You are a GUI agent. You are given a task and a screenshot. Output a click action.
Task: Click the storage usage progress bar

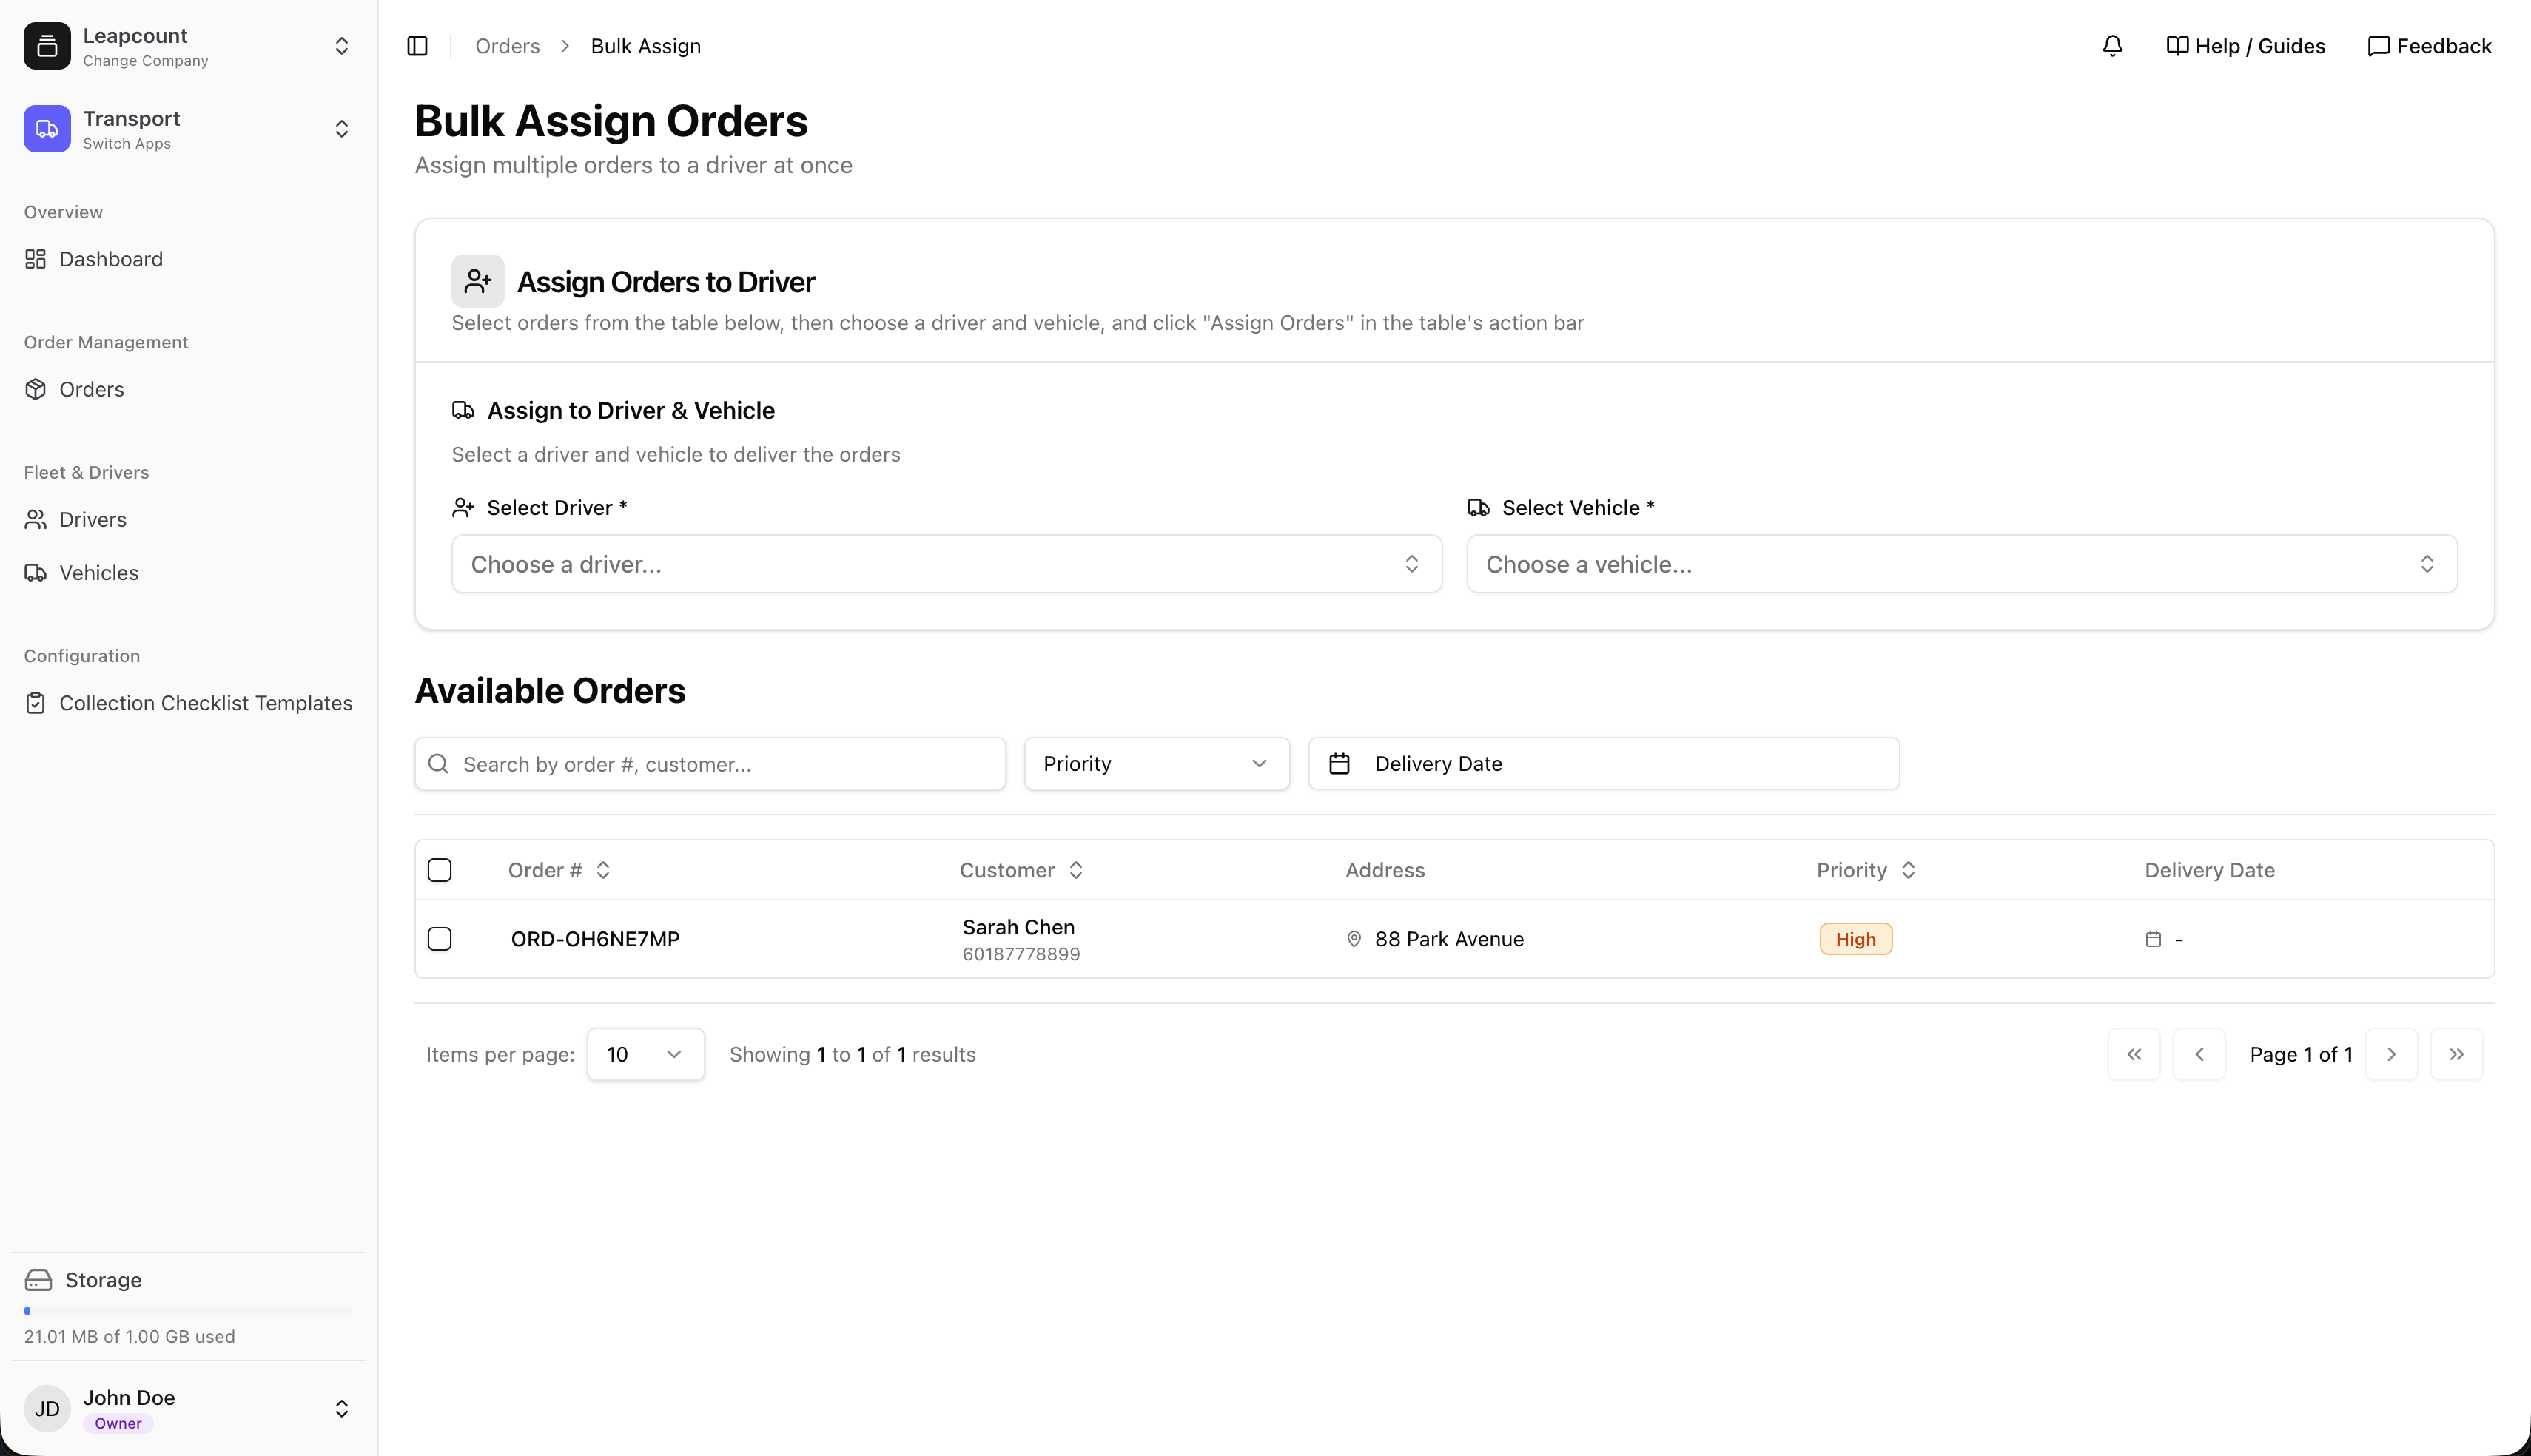[188, 1311]
